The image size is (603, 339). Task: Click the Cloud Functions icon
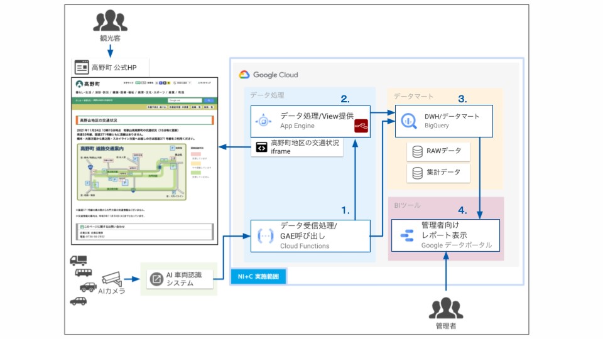click(x=265, y=235)
